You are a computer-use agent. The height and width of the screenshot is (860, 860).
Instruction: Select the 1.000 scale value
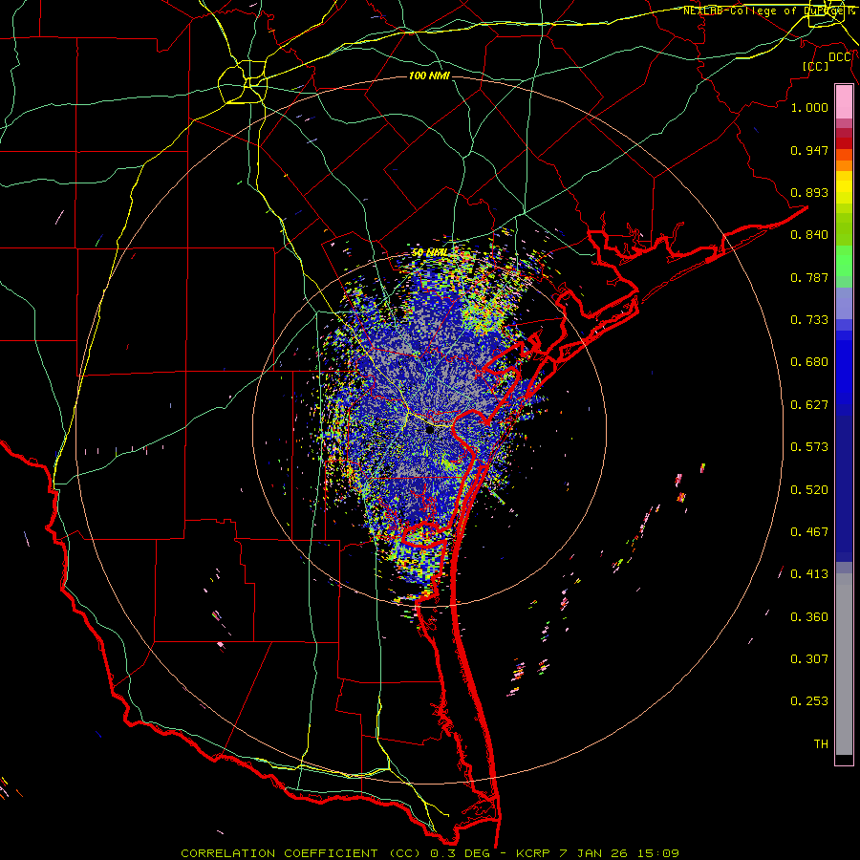tap(809, 107)
